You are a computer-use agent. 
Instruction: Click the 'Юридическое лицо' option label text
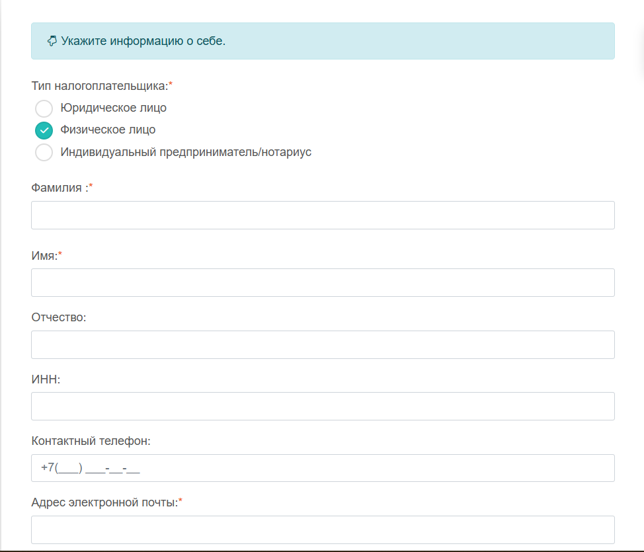[113, 108]
